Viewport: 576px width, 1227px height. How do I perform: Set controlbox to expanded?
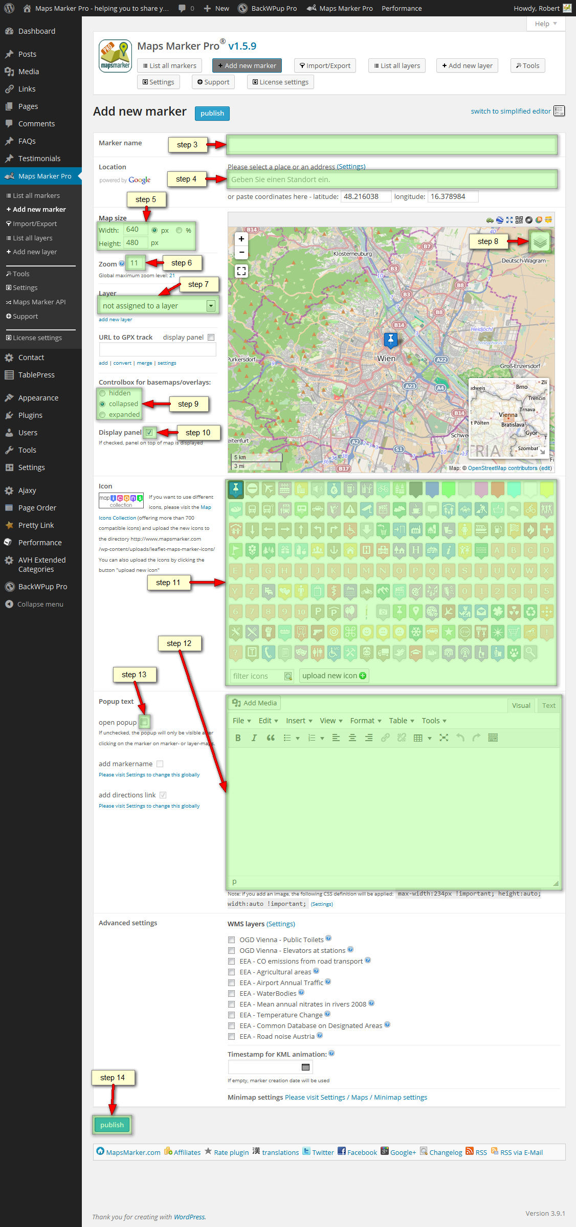102,415
